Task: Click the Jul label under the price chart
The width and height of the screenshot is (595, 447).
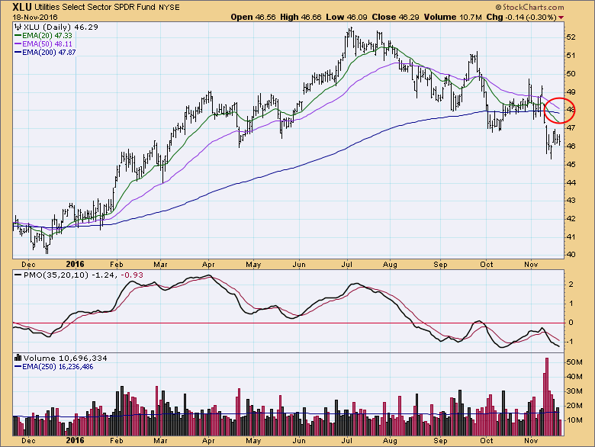Action: (347, 265)
